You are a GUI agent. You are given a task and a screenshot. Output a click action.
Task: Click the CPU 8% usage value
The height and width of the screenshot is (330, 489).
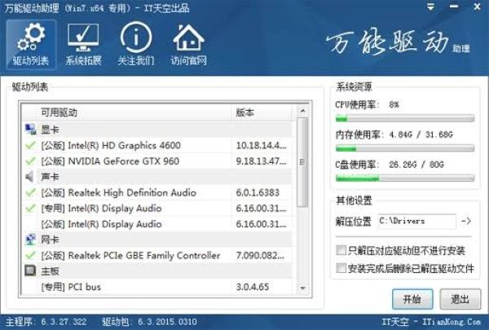(394, 104)
